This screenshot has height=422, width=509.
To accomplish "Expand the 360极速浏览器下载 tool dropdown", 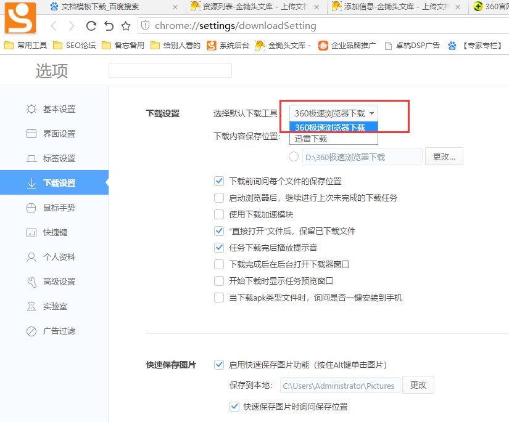I will tap(334, 113).
